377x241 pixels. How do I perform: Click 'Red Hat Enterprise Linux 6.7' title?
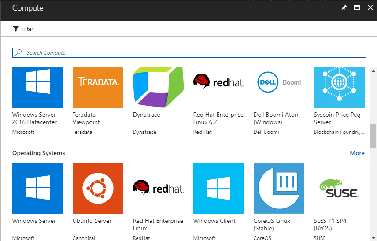pyautogui.click(x=218, y=119)
